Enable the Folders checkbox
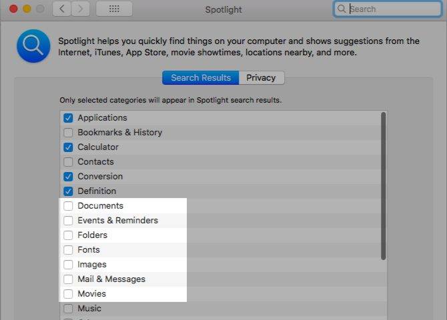Screen dimensions: 447x320 click(x=68, y=235)
